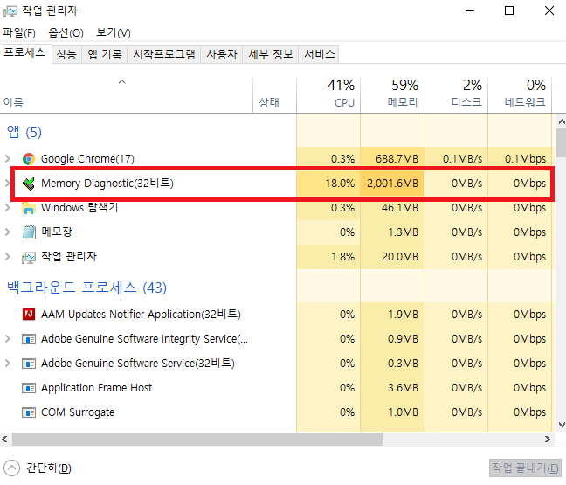Select the 'COM Surrogate' process name
The height and width of the screenshot is (485, 566).
click(x=78, y=412)
